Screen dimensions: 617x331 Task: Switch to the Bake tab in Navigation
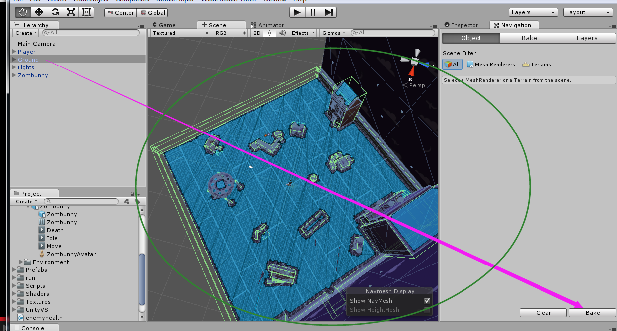[x=528, y=38]
